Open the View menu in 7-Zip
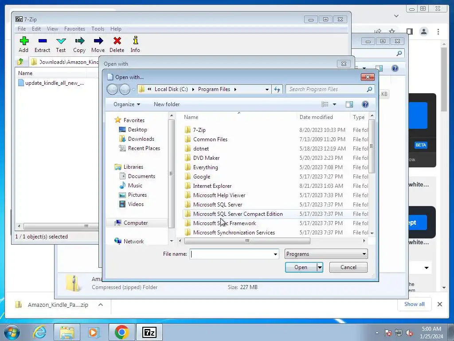This screenshot has width=454, height=341. (x=52, y=29)
